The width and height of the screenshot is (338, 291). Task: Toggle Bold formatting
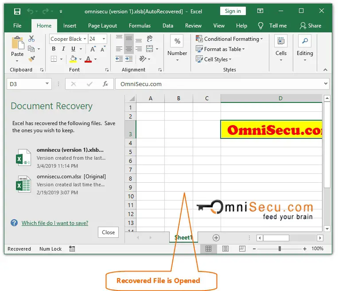pos(54,49)
